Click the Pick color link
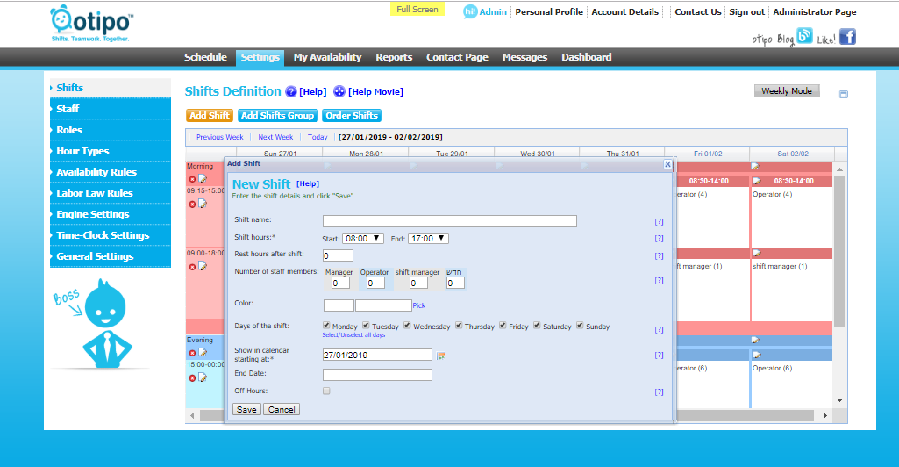Screen dimensions: 899x467 pos(418,305)
